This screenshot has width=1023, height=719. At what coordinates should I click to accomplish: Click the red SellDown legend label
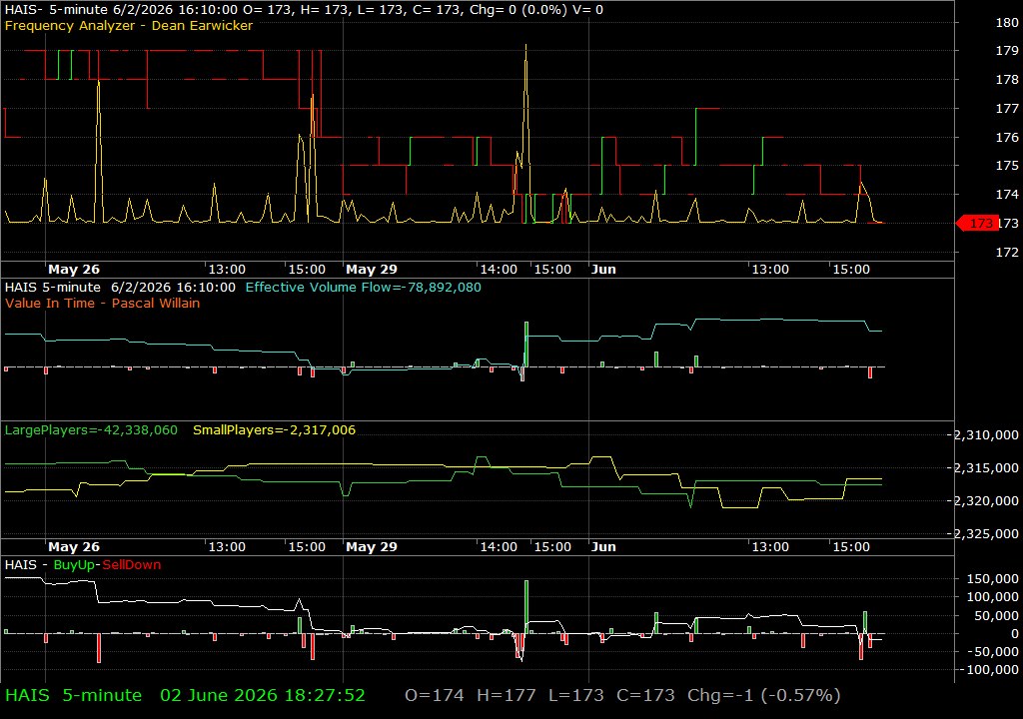[x=131, y=565]
